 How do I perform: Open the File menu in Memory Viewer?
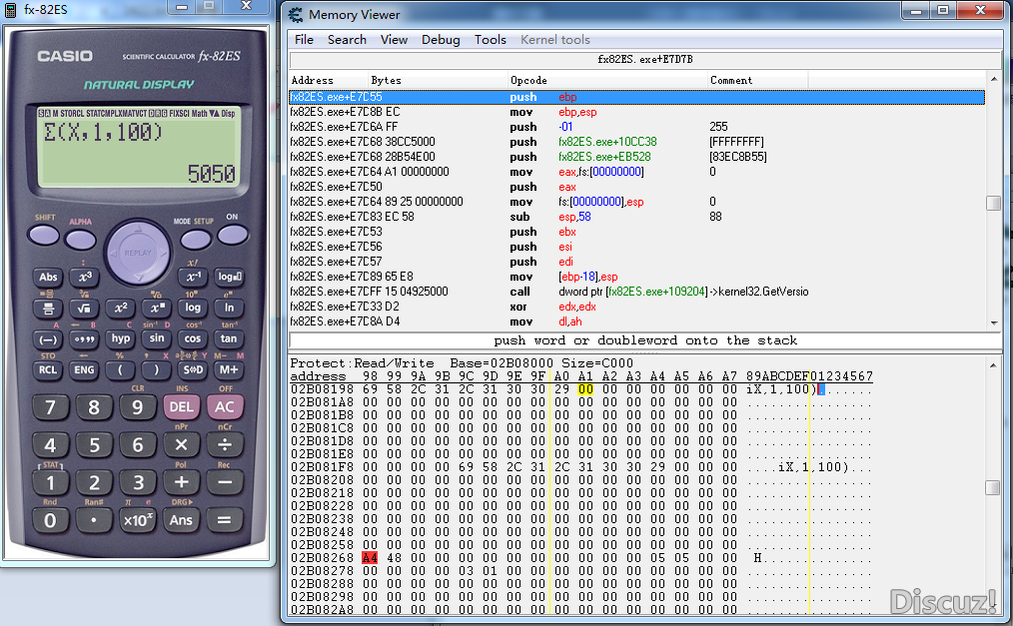coord(304,39)
